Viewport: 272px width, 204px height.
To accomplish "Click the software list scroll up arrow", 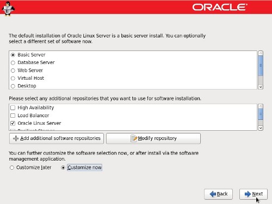I will [x=261, y=53].
